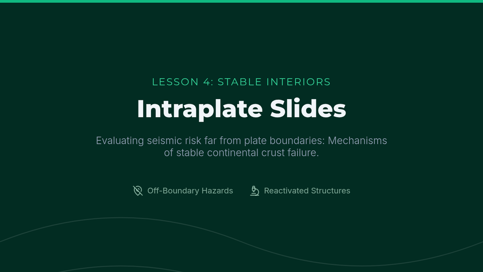
Task: Click the word "Evaluating" in the subtitle
Action: [x=120, y=141]
